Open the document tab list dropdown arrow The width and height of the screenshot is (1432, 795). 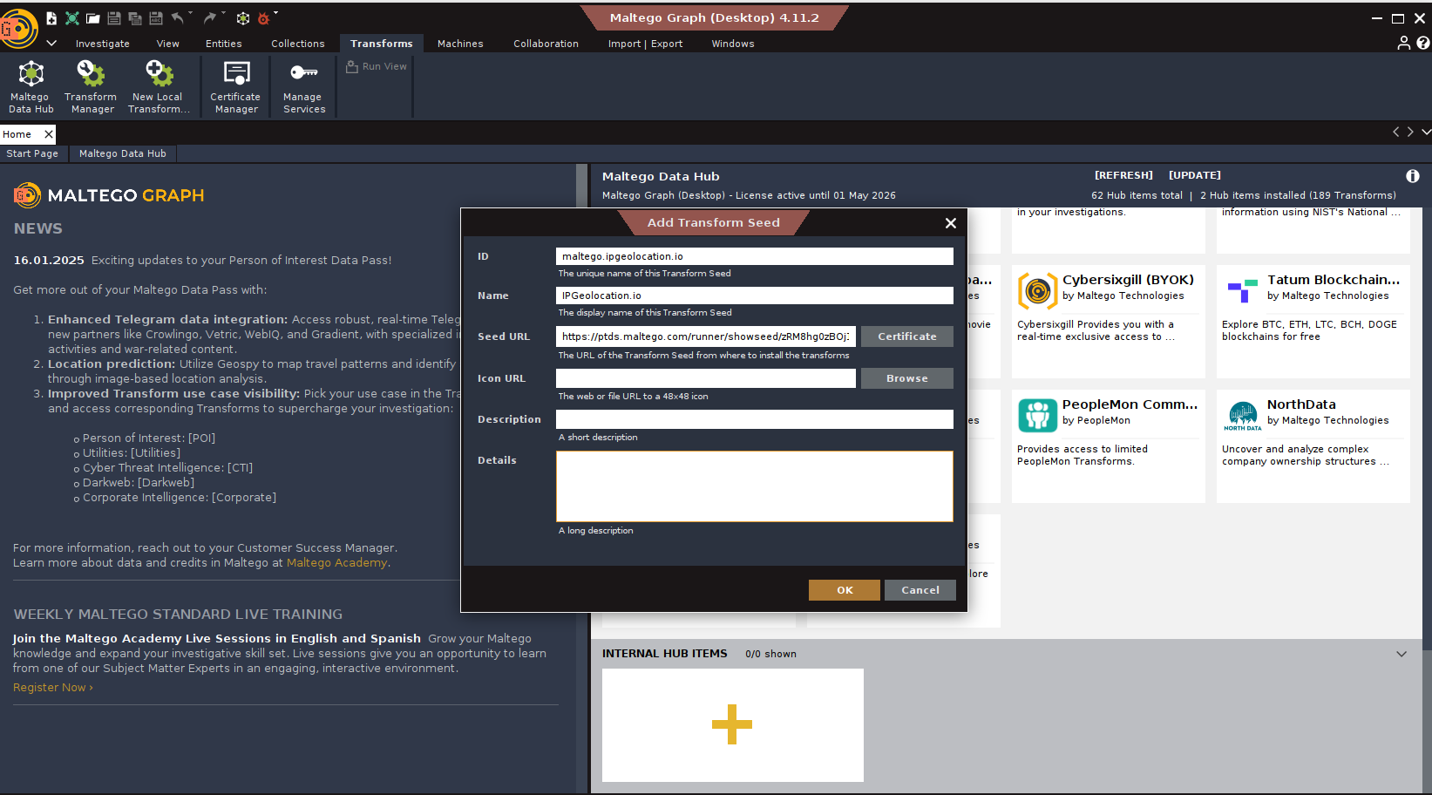1425,132
